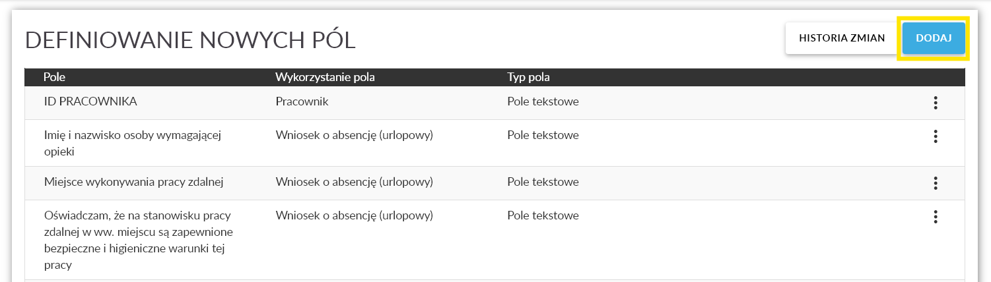Screen dimensions: 991x282
Task: Click the DEFINIOWANIE NOWYCH PÓL heading
Action: click(x=190, y=40)
